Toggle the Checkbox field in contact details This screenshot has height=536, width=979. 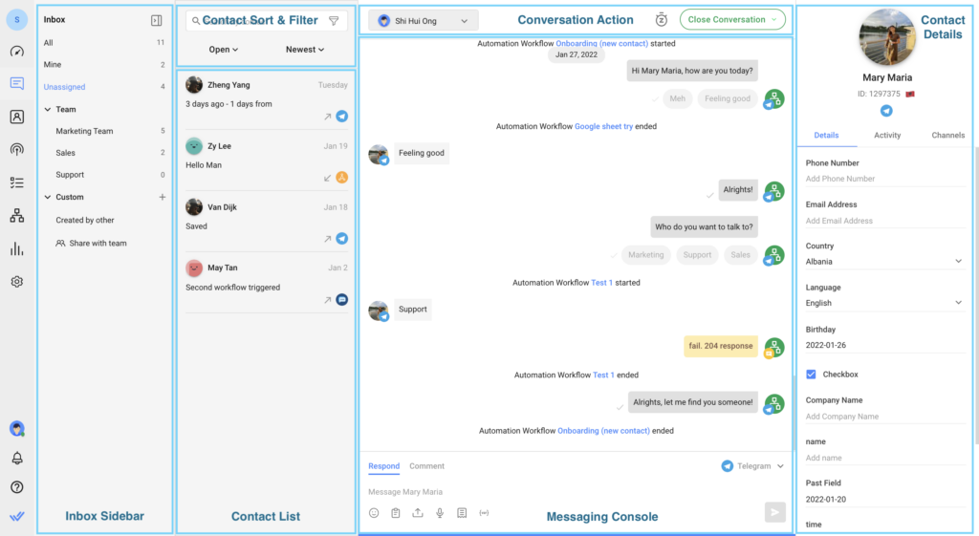811,375
